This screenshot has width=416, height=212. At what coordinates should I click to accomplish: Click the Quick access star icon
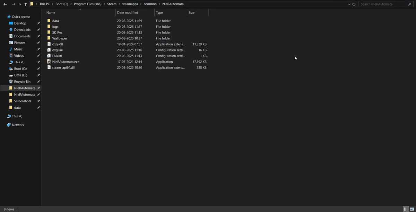click(9, 17)
